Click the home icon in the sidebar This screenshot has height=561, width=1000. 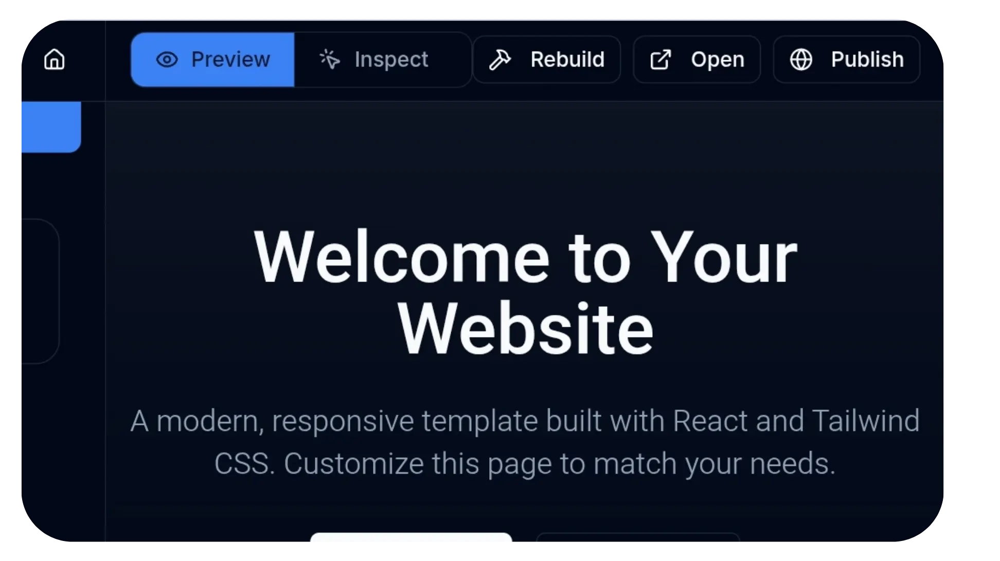pos(55,59)
